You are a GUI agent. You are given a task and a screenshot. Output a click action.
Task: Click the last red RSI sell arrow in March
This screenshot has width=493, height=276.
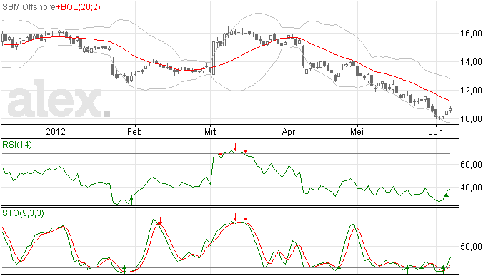(x=246, y=149)
